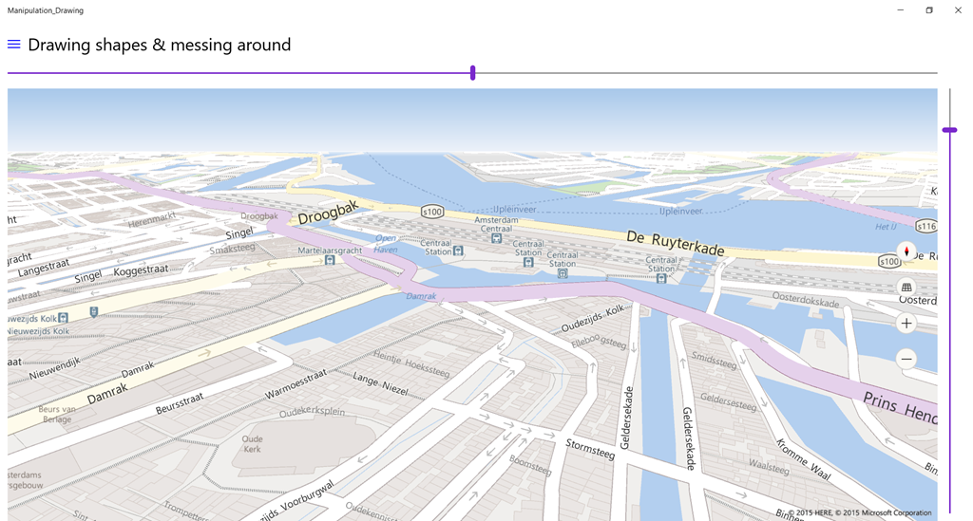
Task: Toggle the map tilt view button
Action: [x=906, y=288]
